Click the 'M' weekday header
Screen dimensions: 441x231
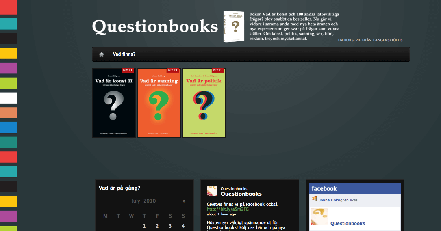tap(105, 216)
